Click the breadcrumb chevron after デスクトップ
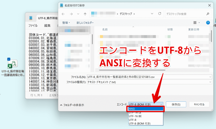216x129 pixels. (x=134, y=14)
